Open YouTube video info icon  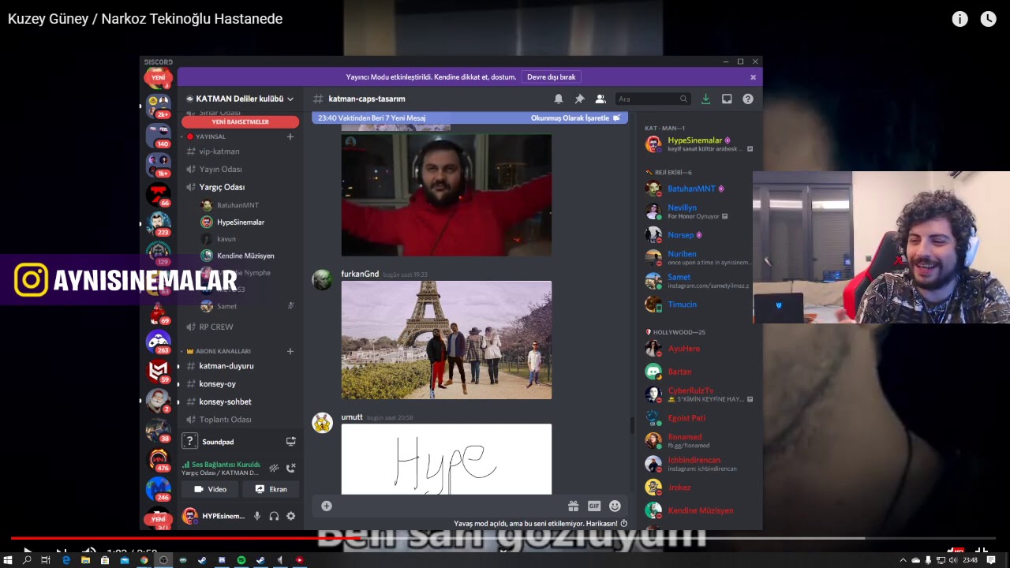959,19
